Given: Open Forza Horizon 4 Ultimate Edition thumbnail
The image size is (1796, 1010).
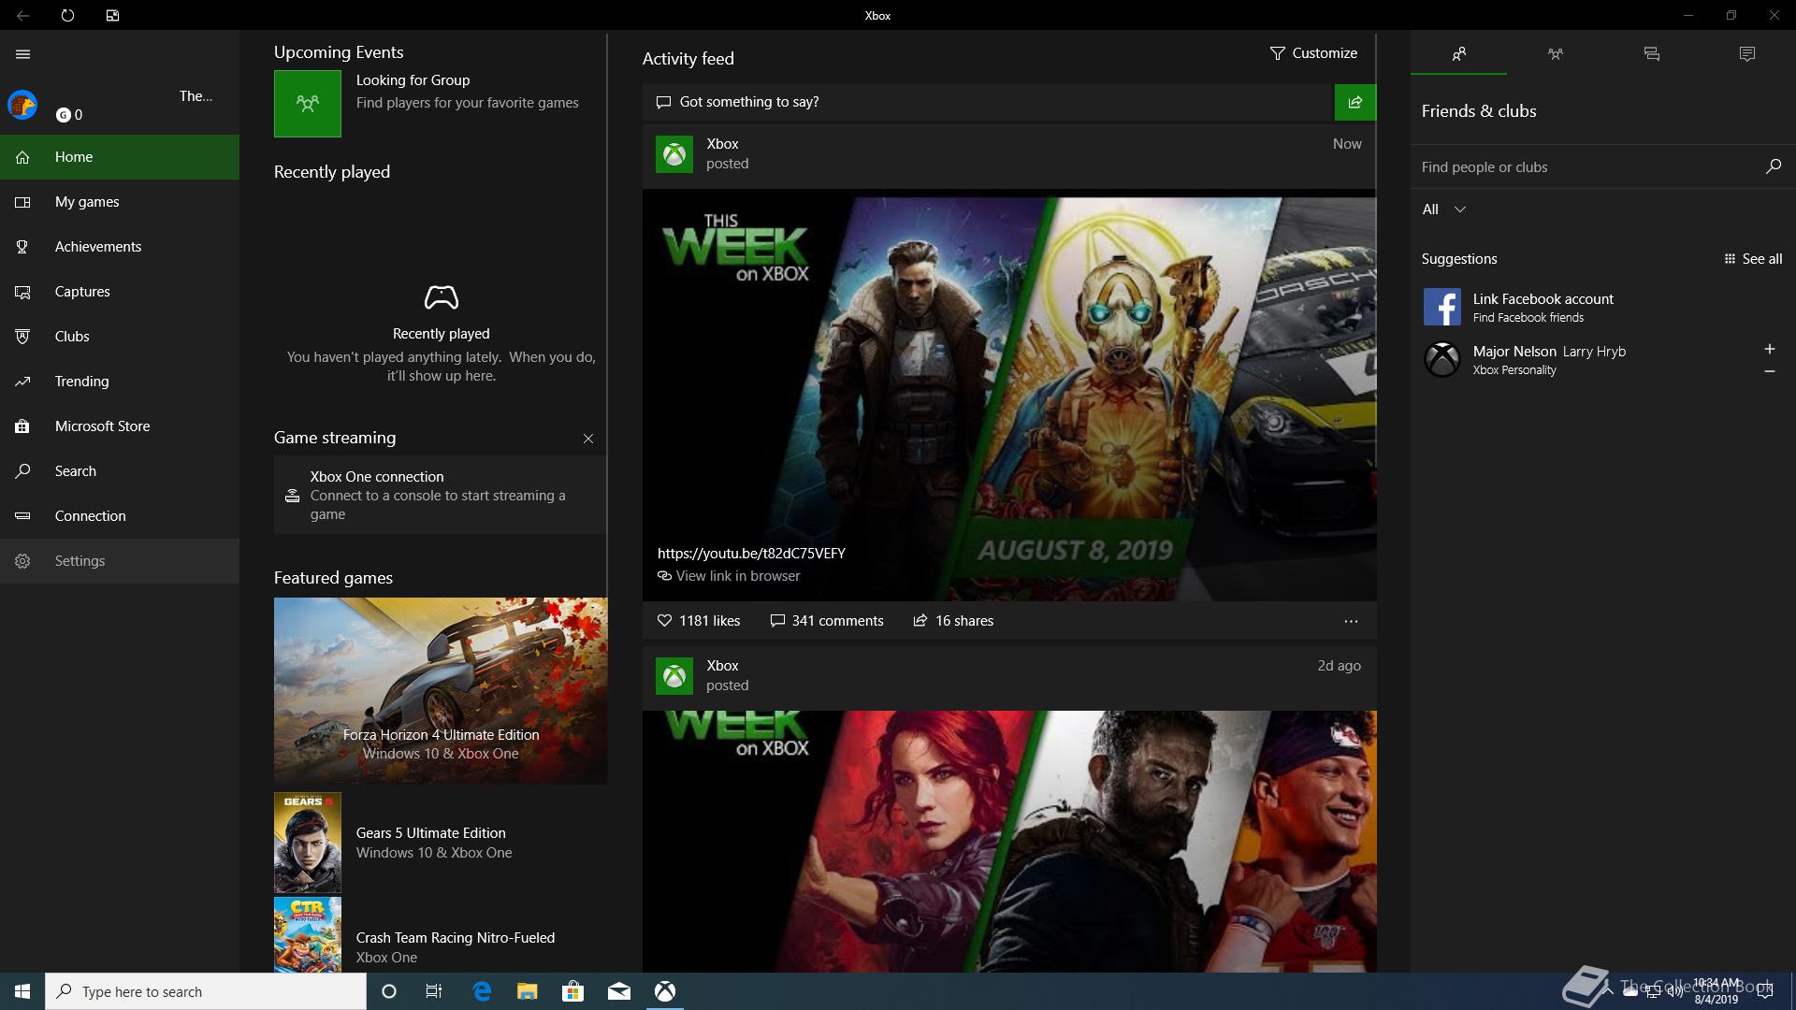Looking at the screenshot, I should point(441,690).
